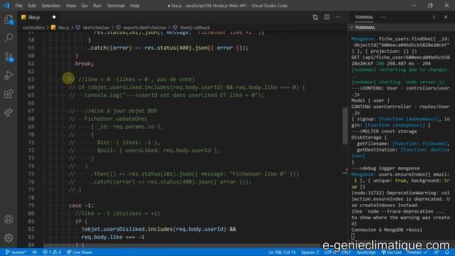Change indentation via Spaces: 2
The height and width of the screenshot is (256, 455).
(x=310, y=252)
